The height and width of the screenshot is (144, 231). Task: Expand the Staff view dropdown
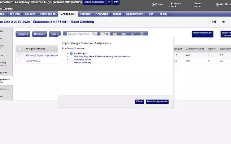click(157, 5)
